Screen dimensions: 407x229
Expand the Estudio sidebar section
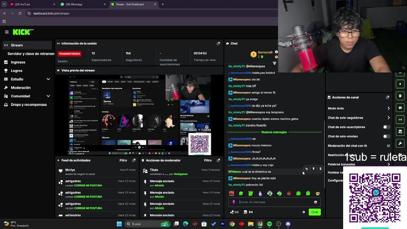48,79
